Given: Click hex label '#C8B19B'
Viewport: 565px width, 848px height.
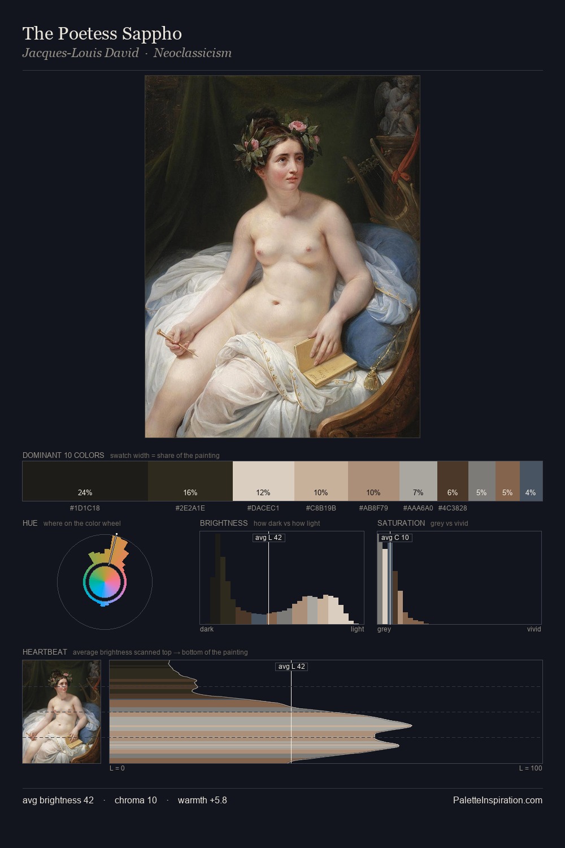Looking at the screenshot, I should 321,508.
